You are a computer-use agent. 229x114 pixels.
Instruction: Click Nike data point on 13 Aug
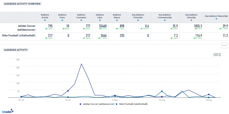click(x=162, y=91)
